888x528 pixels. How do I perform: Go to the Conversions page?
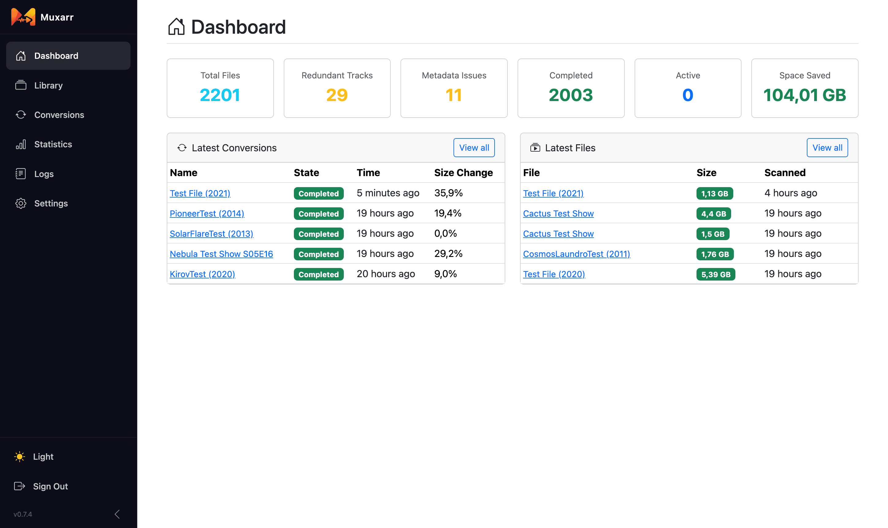(x=68, y=115)
